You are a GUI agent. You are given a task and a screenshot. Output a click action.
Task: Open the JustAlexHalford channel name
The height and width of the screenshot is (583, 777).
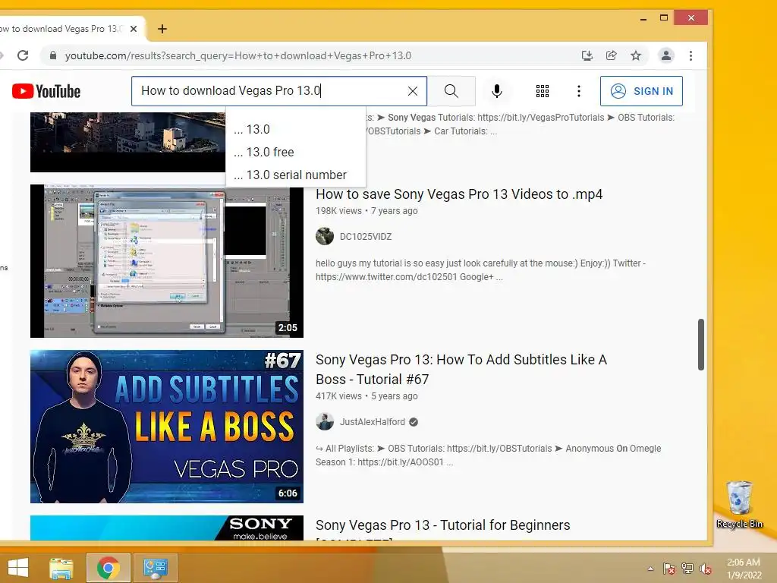point(372,422)
